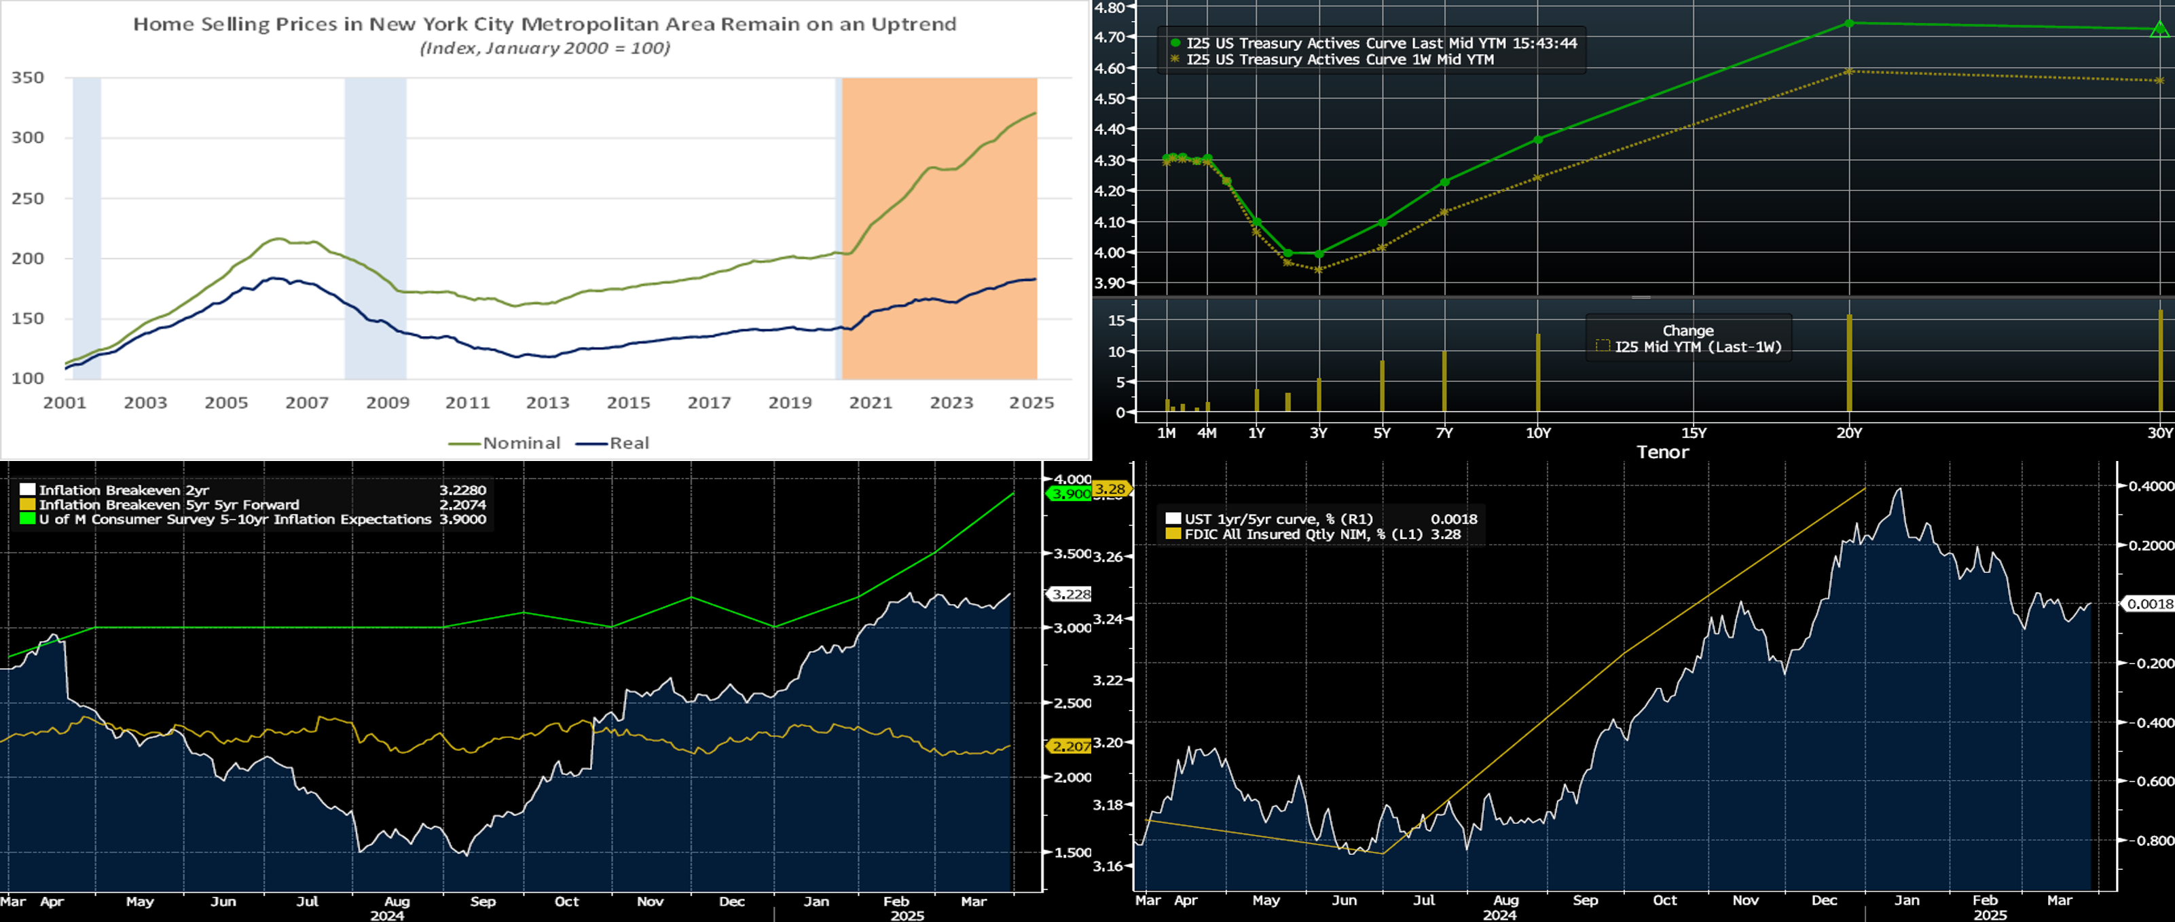
Task: Select the green 10Y yield curve data point
Action: (1538, 140)
